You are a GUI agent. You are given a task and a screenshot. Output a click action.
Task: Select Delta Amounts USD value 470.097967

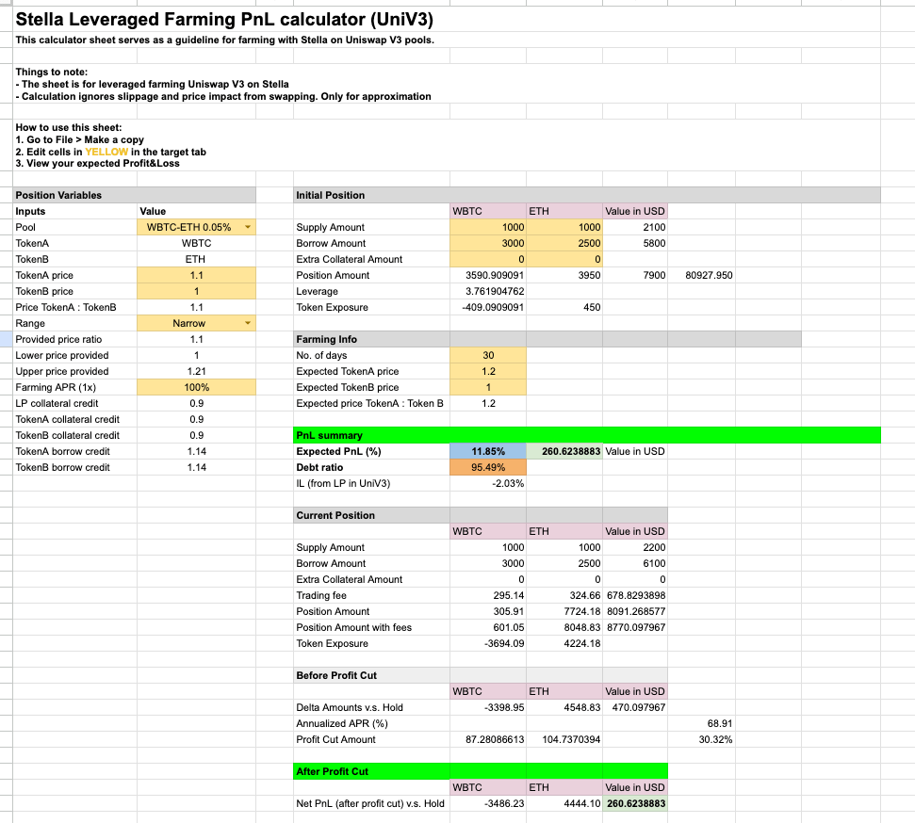pyautogui.click(x=635, y=707)
